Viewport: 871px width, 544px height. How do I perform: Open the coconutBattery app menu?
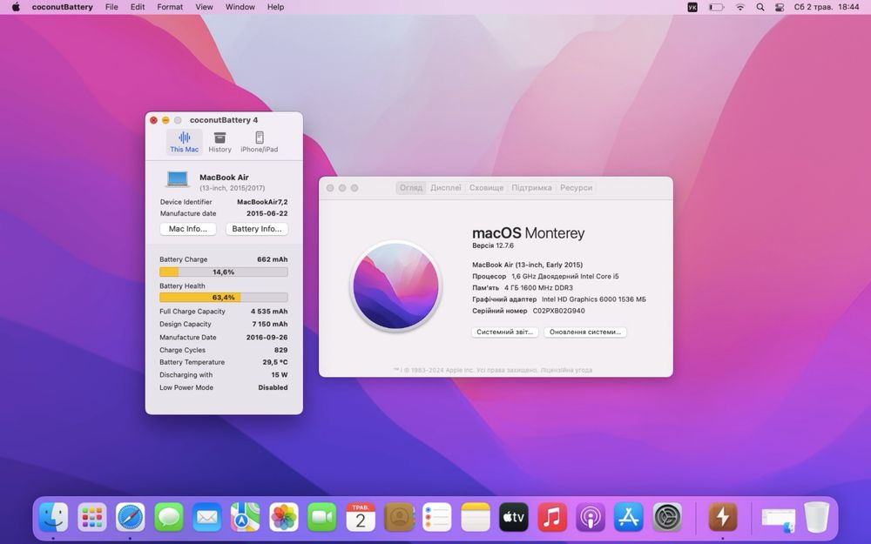click(x=62, y=7)
